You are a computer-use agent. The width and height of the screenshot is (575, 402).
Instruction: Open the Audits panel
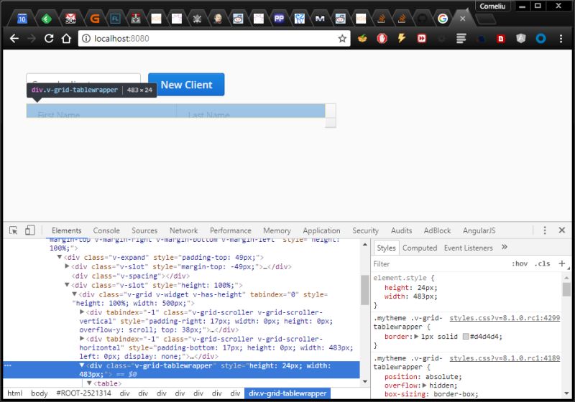401,230
